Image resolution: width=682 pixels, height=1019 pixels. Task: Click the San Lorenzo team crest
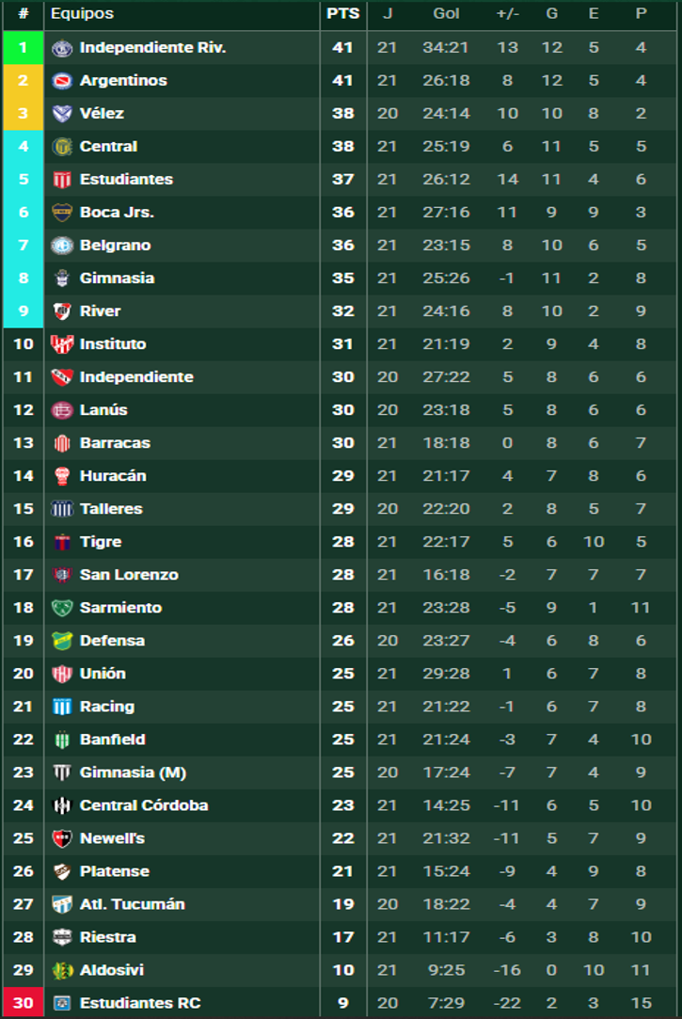(62, 575)
